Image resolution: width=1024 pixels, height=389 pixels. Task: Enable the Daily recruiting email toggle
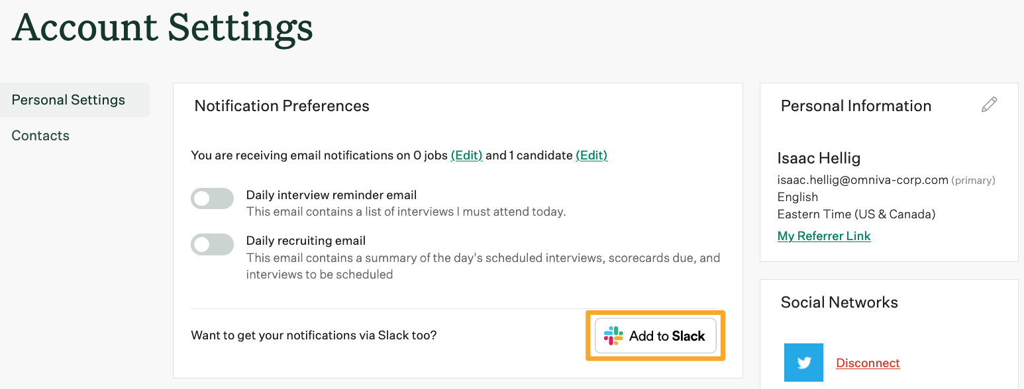point(212,244)
